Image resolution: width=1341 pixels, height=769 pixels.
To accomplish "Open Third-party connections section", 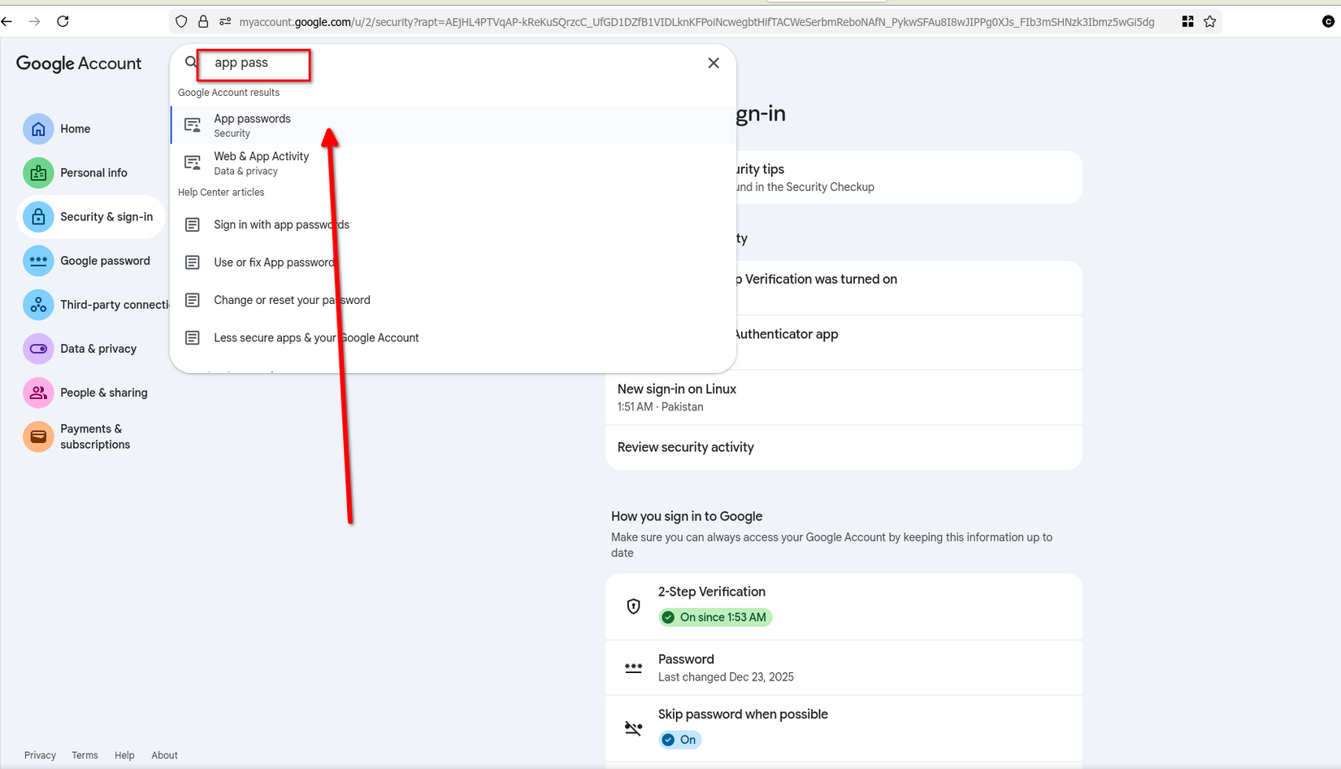I will tap(91, 305).
